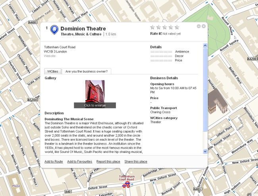Click the popup scrollbar up arrow

[x=205, y=45]
